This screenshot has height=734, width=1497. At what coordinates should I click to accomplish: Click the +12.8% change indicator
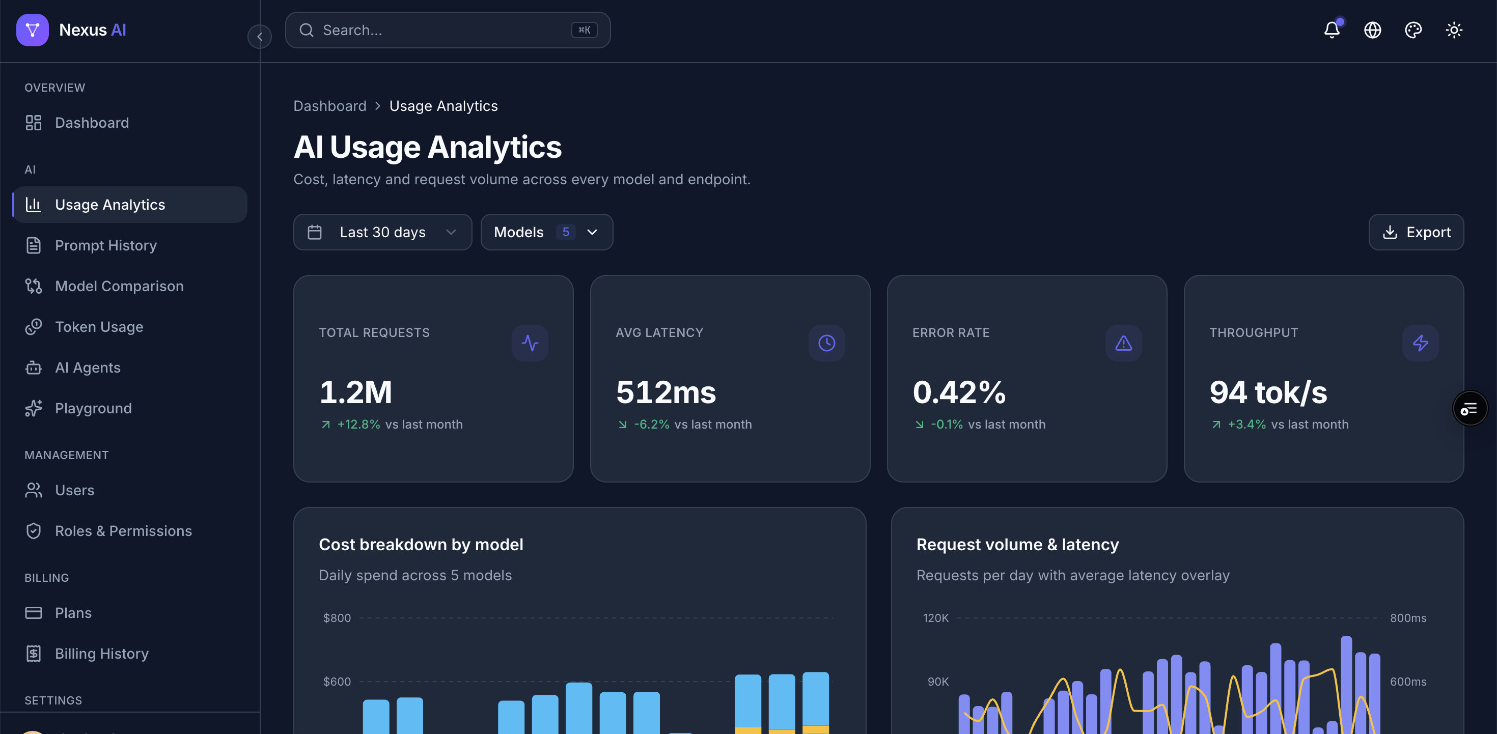click(x=358, y=424)
